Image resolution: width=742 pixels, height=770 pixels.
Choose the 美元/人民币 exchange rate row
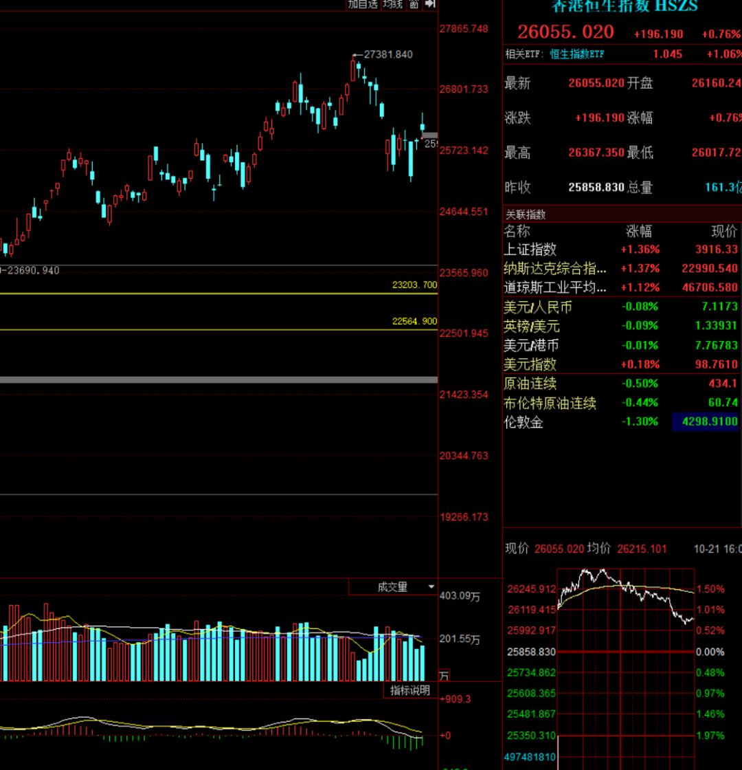(x=538, y=307)
